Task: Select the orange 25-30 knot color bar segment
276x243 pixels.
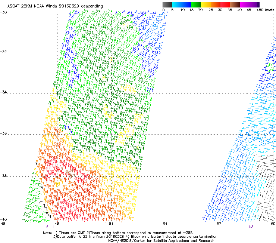Action: (216, 4)
